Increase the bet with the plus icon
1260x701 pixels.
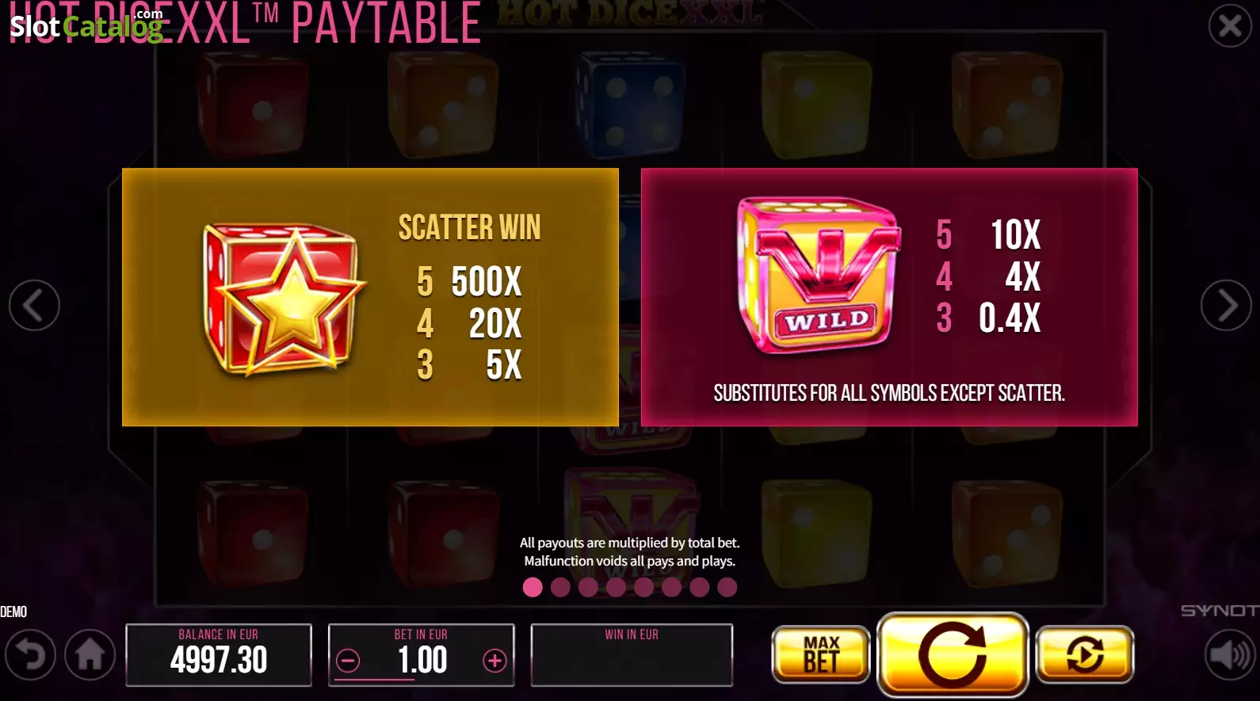point(494,660)
